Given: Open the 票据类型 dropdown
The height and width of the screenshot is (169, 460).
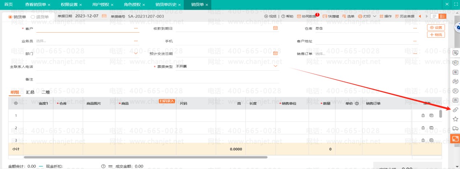Looking at the screenshot, I should coord(275,66).
